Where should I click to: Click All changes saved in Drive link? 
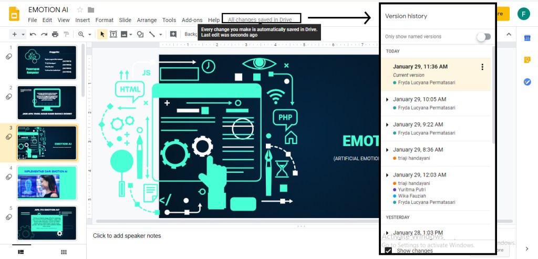coord(260,19)
